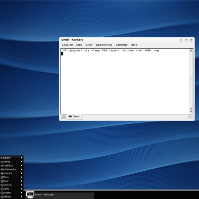Expand the Other submenu
The image size is (199, 199).
click(x=11, y=181)
